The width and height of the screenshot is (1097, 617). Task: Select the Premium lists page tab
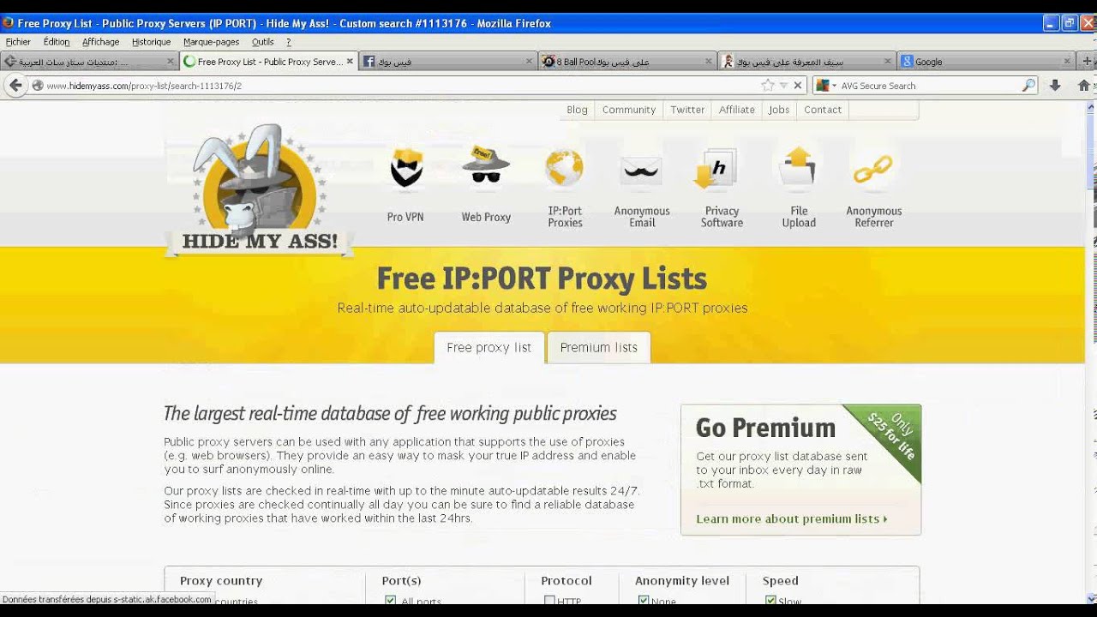[x=599, y=347]
